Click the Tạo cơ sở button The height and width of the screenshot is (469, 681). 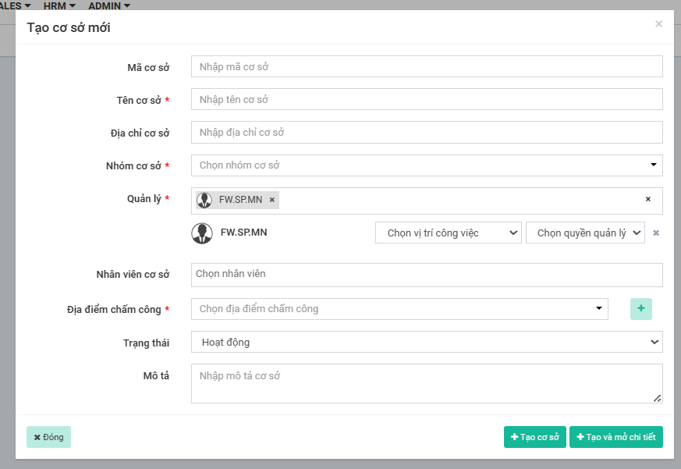point(534,437)
